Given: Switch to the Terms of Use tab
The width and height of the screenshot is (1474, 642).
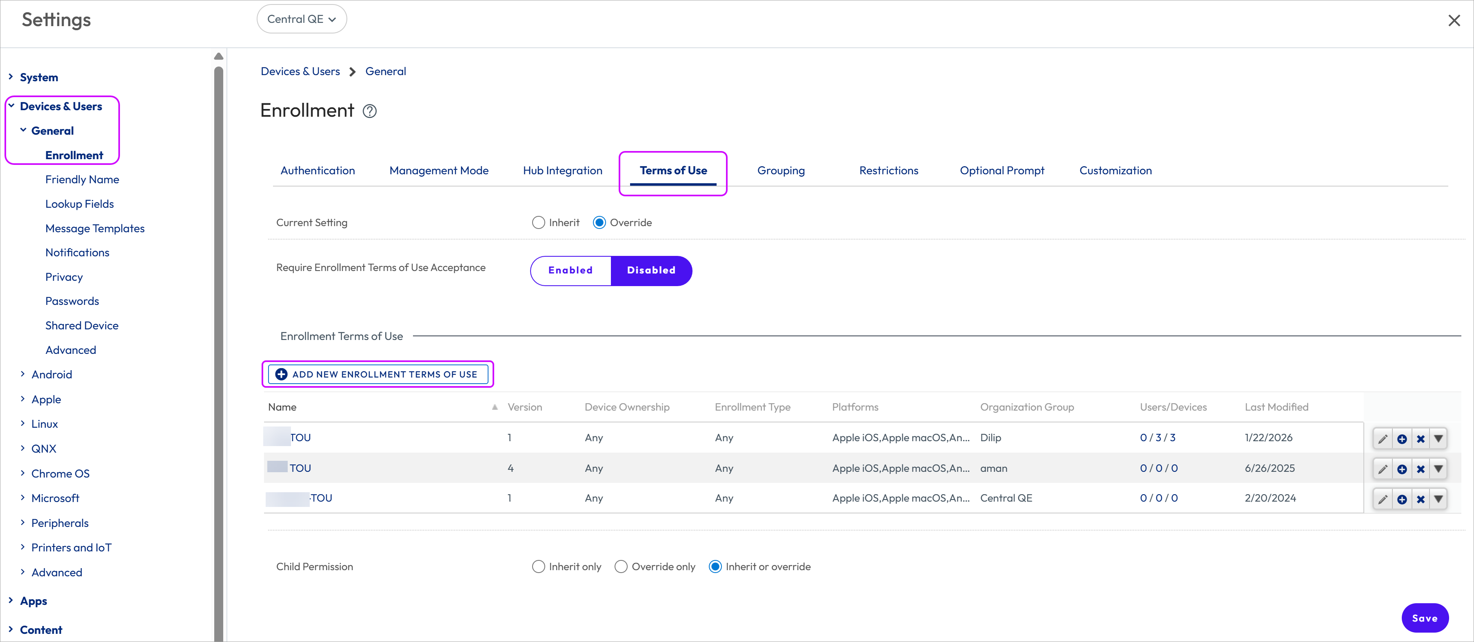Looking at the screenshot, I should (x=673, y=171).
